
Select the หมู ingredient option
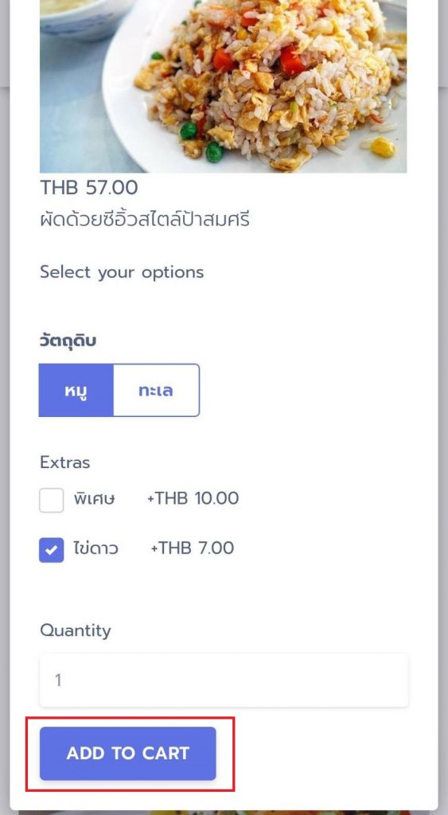(x=76, y=390)
